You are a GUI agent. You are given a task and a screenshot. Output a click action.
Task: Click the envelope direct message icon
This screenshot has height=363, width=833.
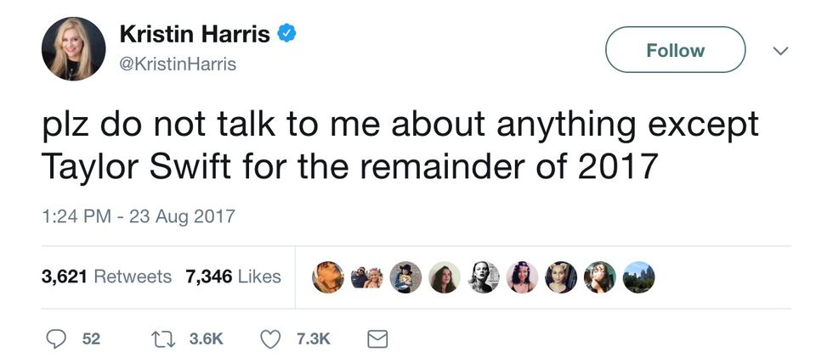375,338
